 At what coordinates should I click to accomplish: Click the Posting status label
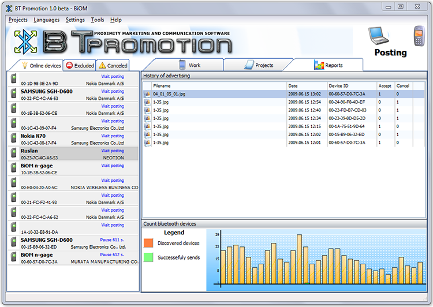point(390,53)
